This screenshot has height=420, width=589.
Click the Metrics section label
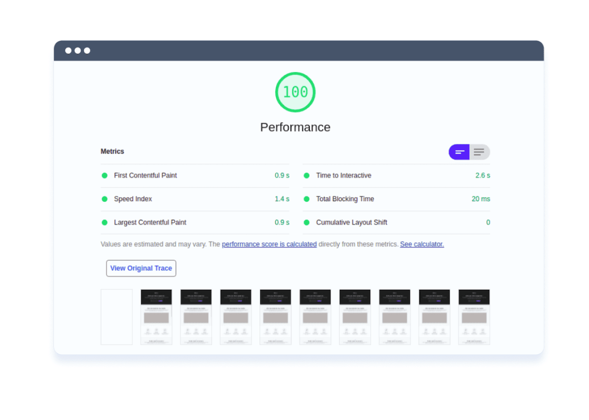pyautogui.click(x=112, y=151)
